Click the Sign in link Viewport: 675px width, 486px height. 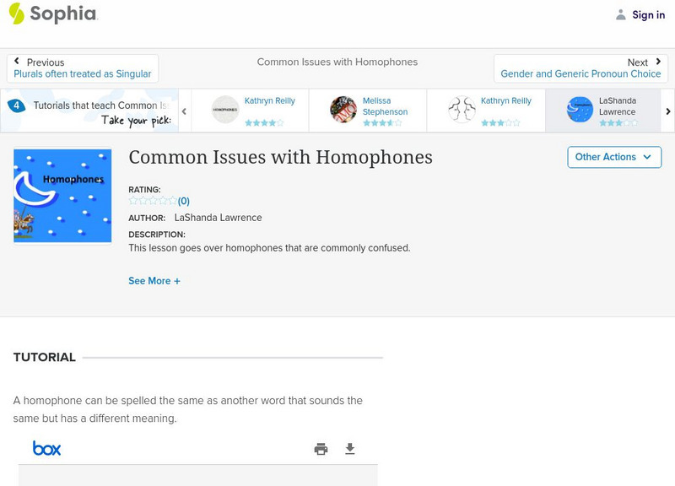coord(648,14)
